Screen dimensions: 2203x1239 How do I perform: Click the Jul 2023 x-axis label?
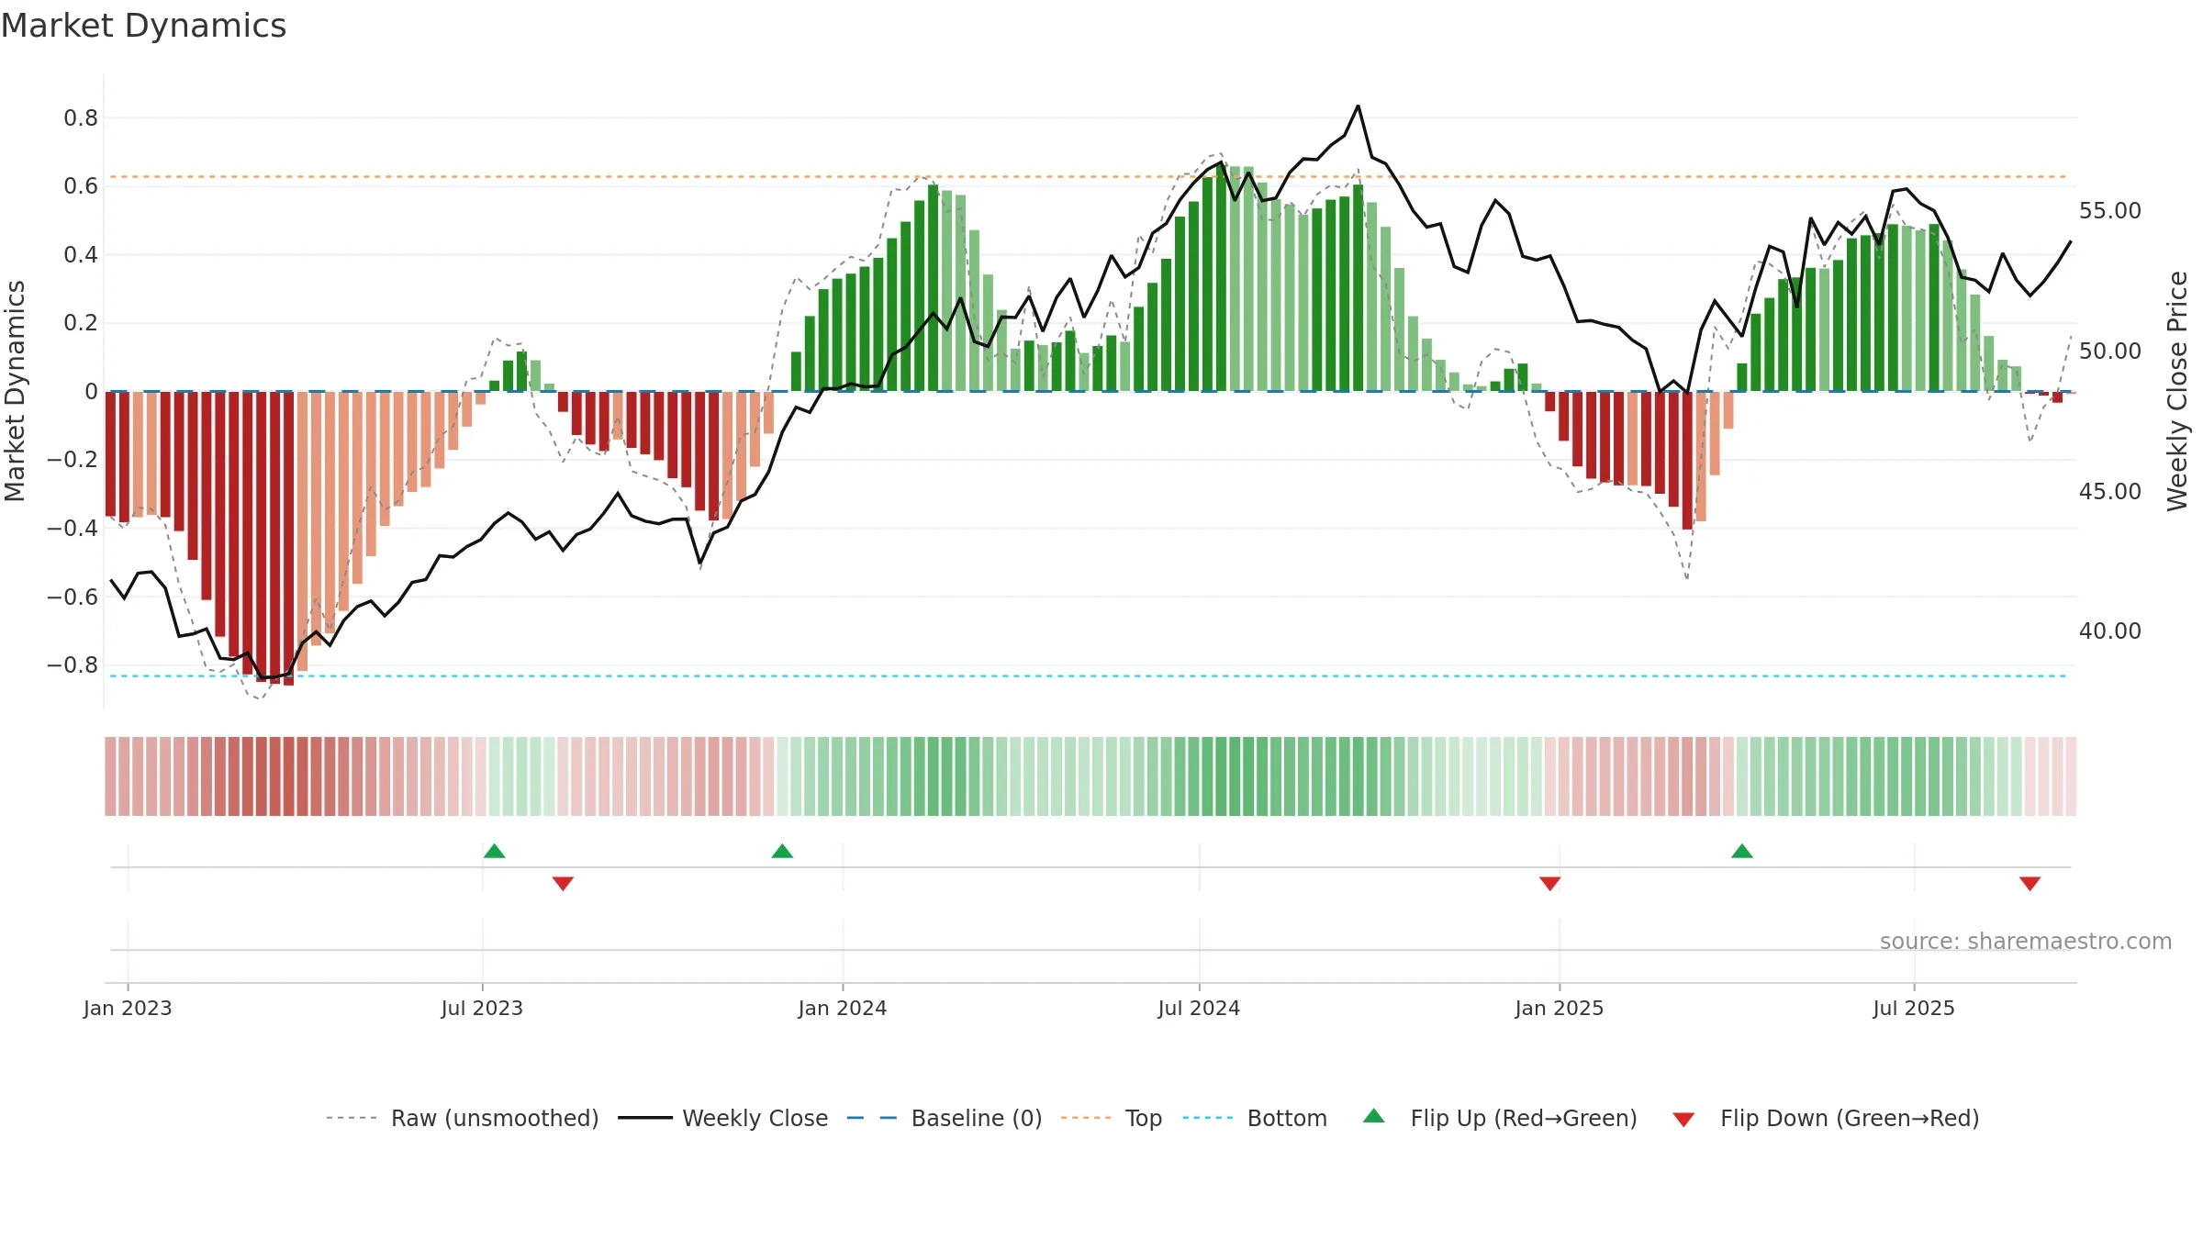[x=482, y=1008]
